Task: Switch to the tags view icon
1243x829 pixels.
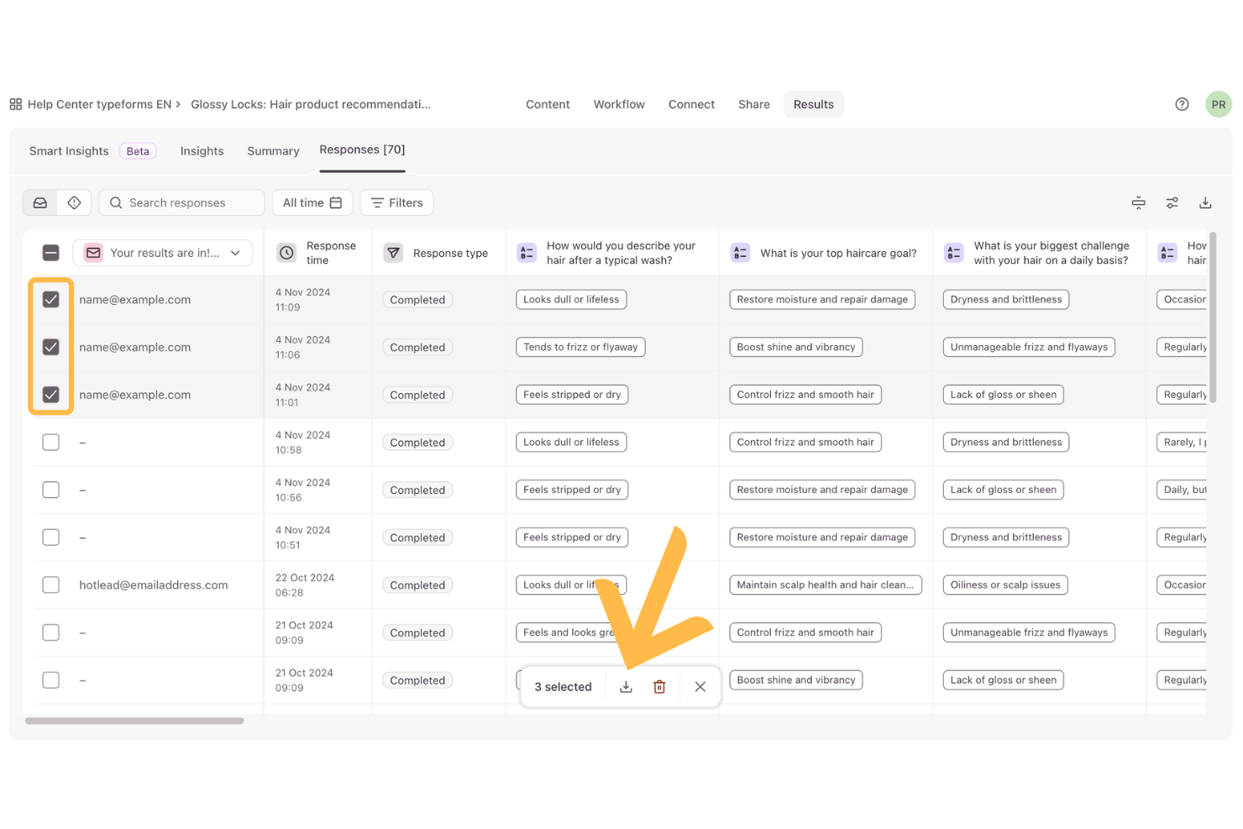Action: click(74, 202)
